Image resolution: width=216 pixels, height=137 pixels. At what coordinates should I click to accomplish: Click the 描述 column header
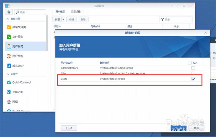130,27
